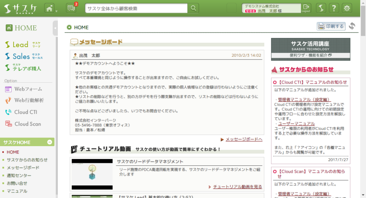
Task: Open the help question mark icon
Action: [333, 8]
